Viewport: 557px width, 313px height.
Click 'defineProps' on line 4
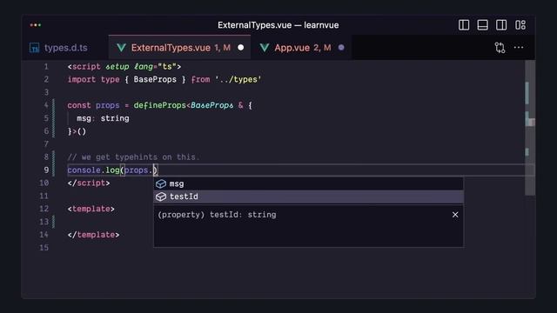pyautogui.click(x=159, y=105)
